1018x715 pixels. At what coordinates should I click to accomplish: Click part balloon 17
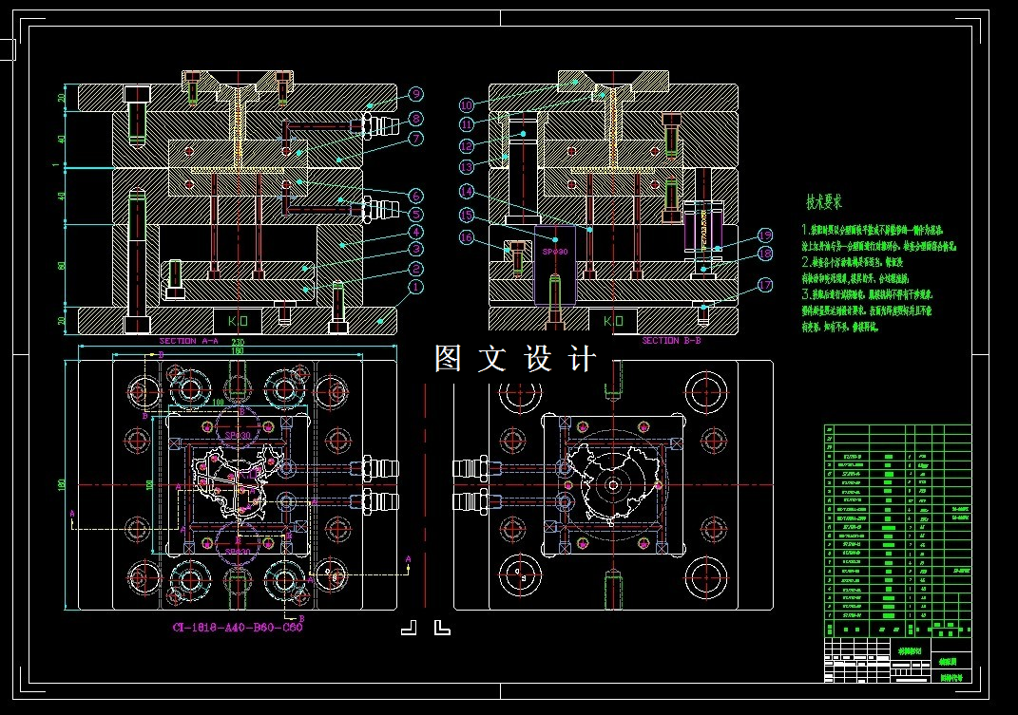pos(765,285)
